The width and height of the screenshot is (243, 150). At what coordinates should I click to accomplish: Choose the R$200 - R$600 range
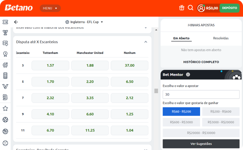pos(221,111)
